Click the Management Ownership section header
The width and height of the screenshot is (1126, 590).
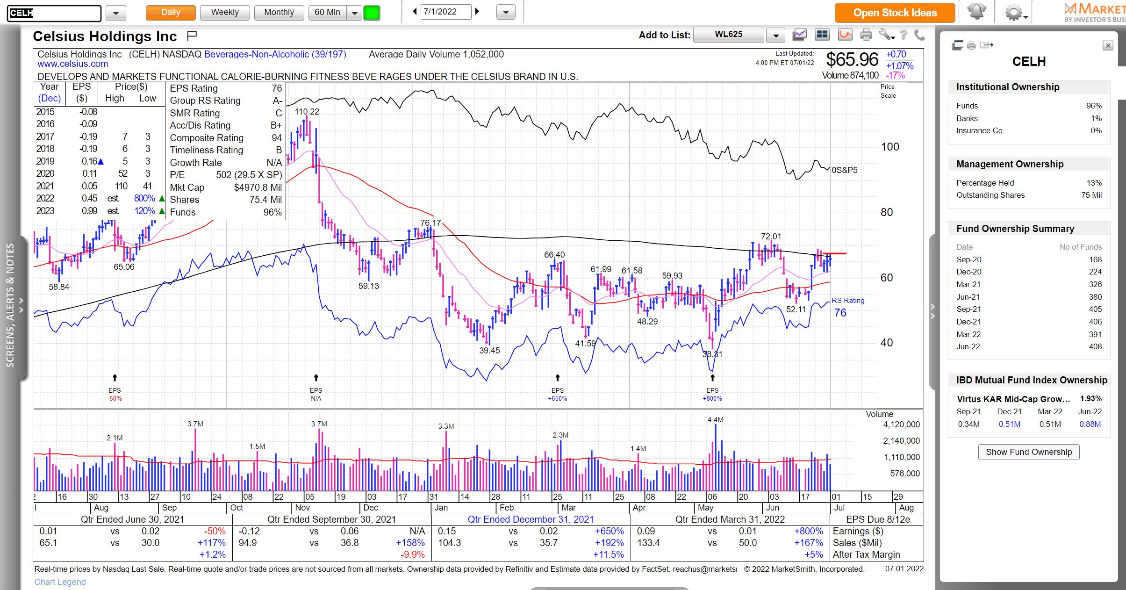coord(1029,164)
